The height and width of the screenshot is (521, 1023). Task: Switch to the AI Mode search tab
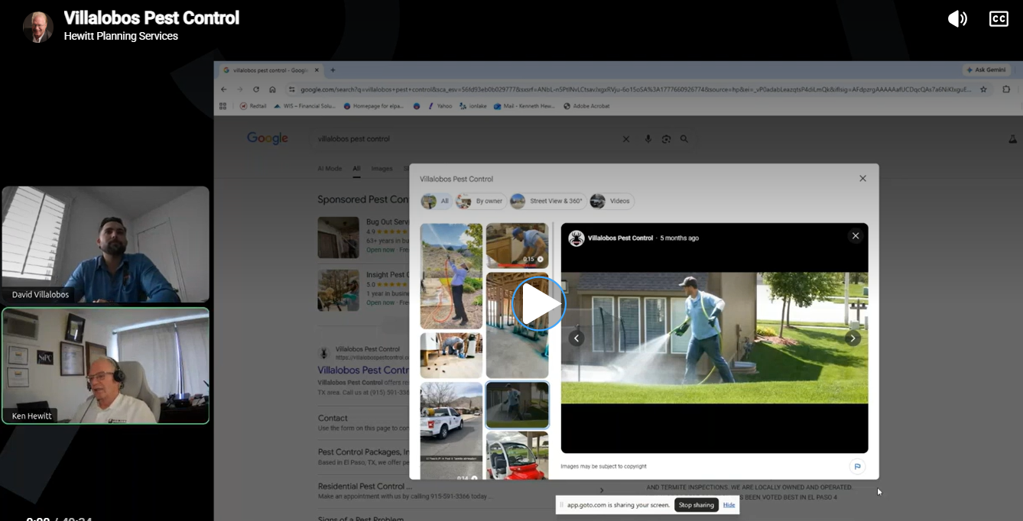coord(330,168)
